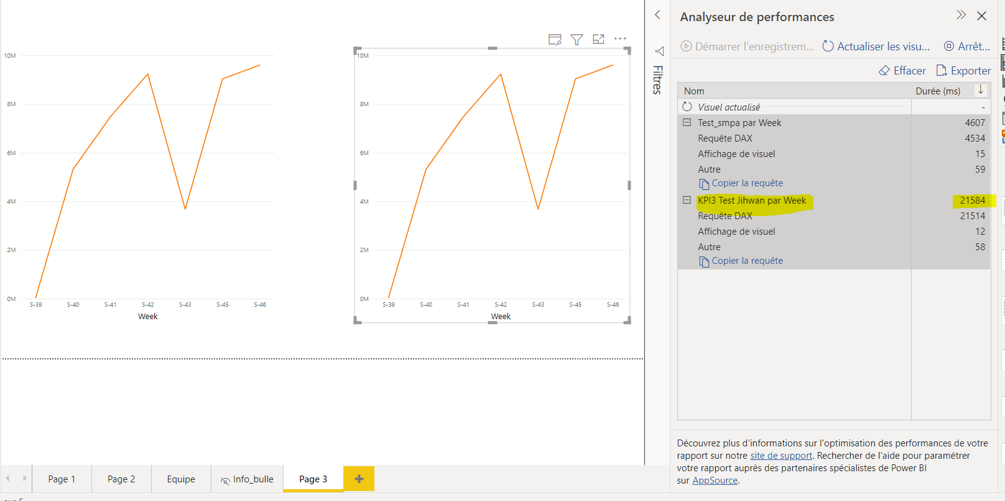Click the left chart's Week axis title
Screen dimensions: 1005x501
147,316
